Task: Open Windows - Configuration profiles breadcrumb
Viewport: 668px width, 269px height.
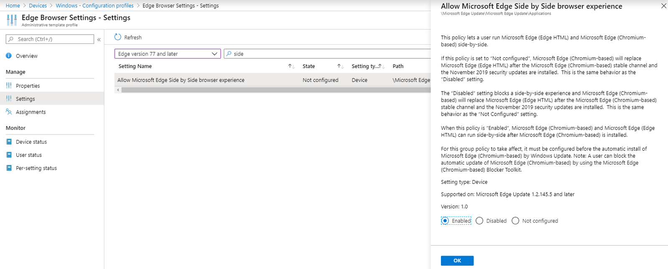Action: pyautogui.click(x=95, y=5)
